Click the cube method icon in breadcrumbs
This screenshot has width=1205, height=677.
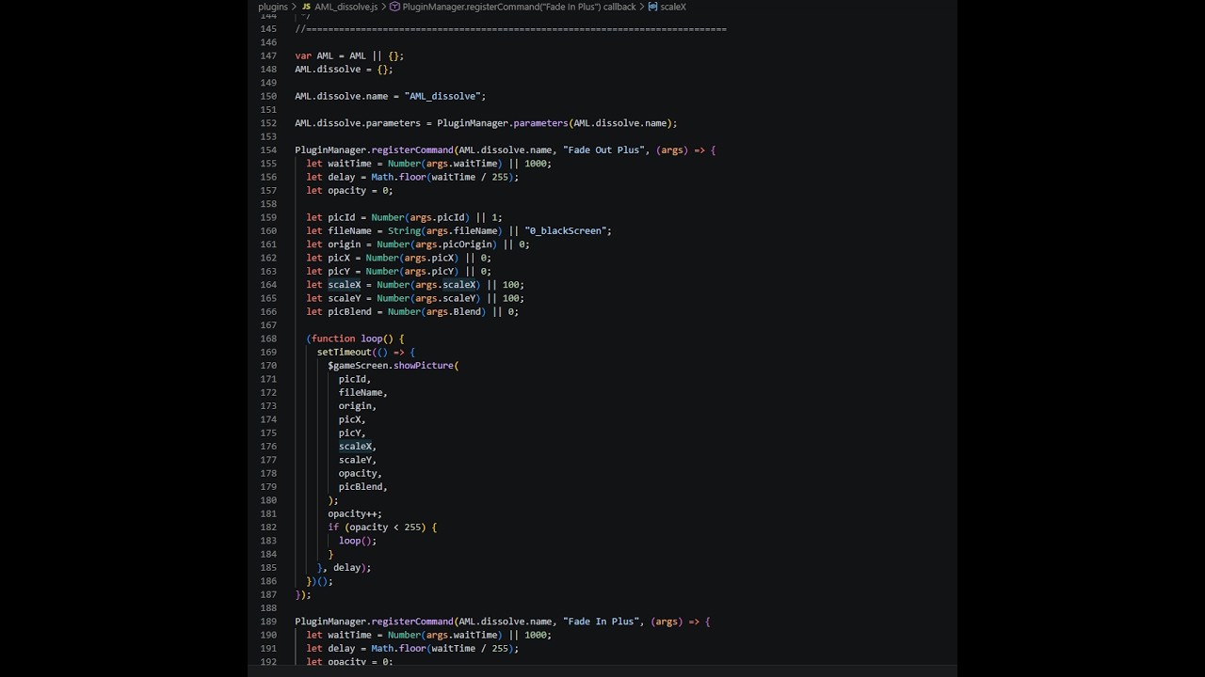(x=394, y=7)
